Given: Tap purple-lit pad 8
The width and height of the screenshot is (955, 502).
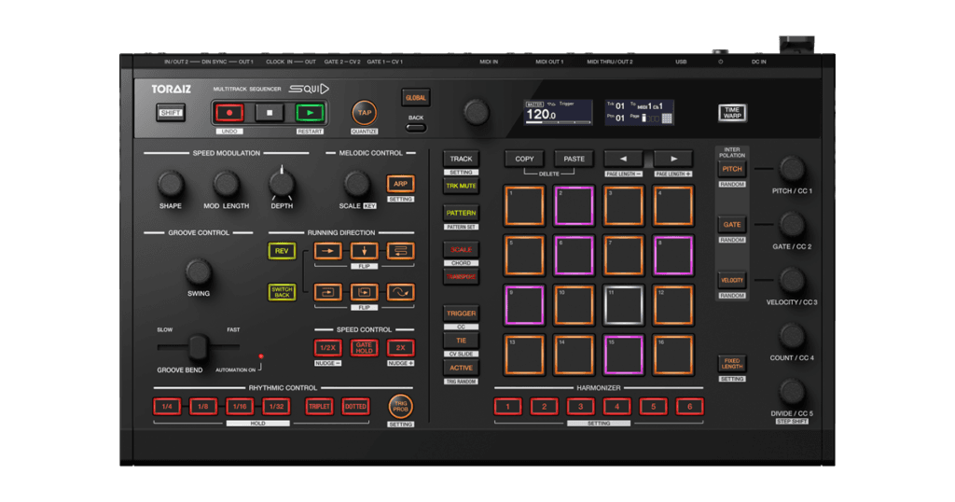Looking at the screenshot, I should 673,256.
